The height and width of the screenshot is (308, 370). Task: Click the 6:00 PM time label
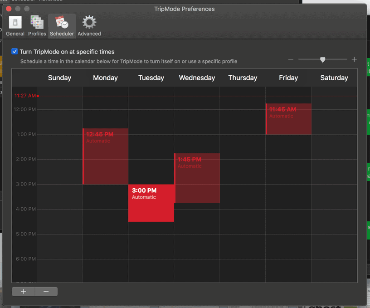(26, 259)
